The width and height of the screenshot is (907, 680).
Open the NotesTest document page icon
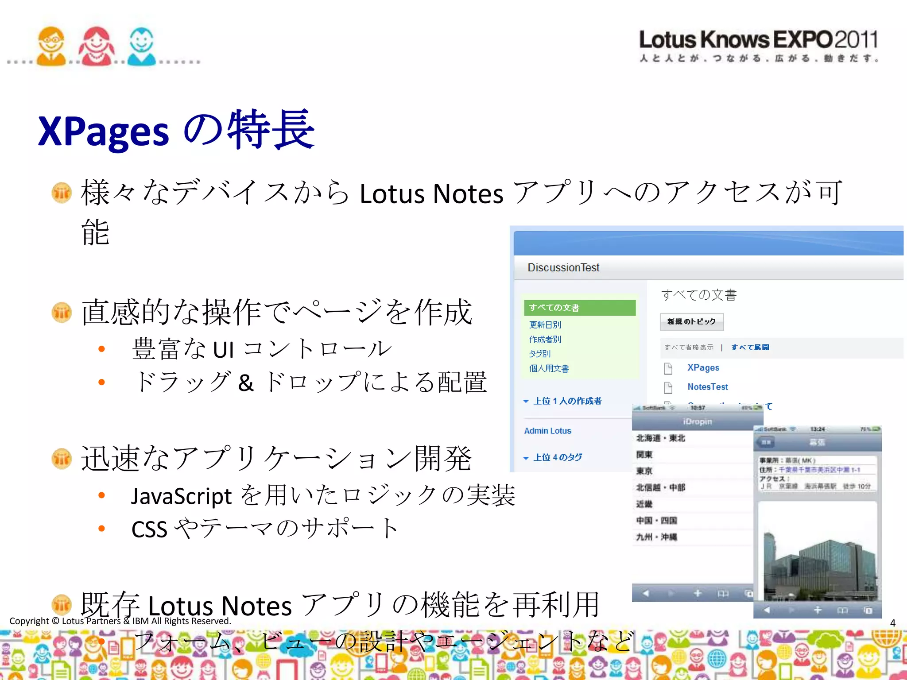point(668,388)
